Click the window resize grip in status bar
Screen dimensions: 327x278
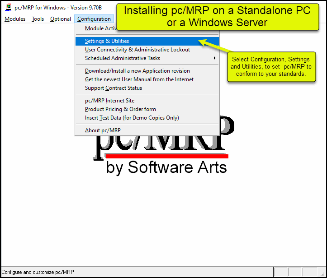(x=322, y=274)
